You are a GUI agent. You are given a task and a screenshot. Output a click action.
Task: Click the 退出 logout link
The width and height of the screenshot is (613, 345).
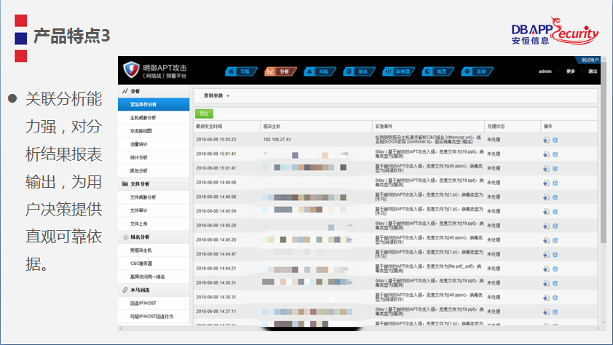pyautogui.click(x=593, y=71)
